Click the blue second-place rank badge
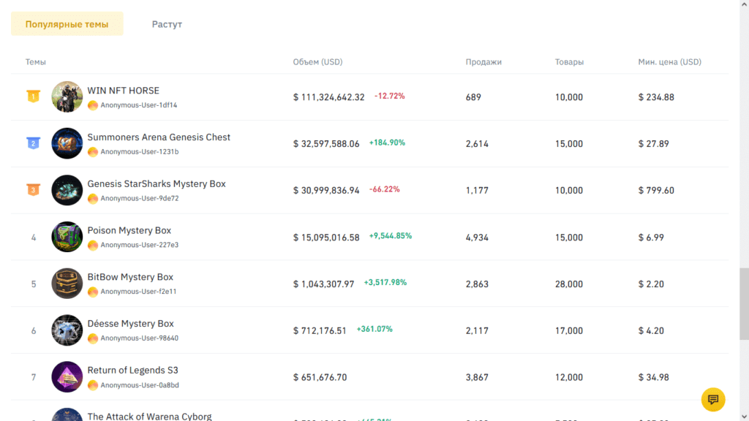Viewport: 749px width, 421px height. (x=33, y=143)
